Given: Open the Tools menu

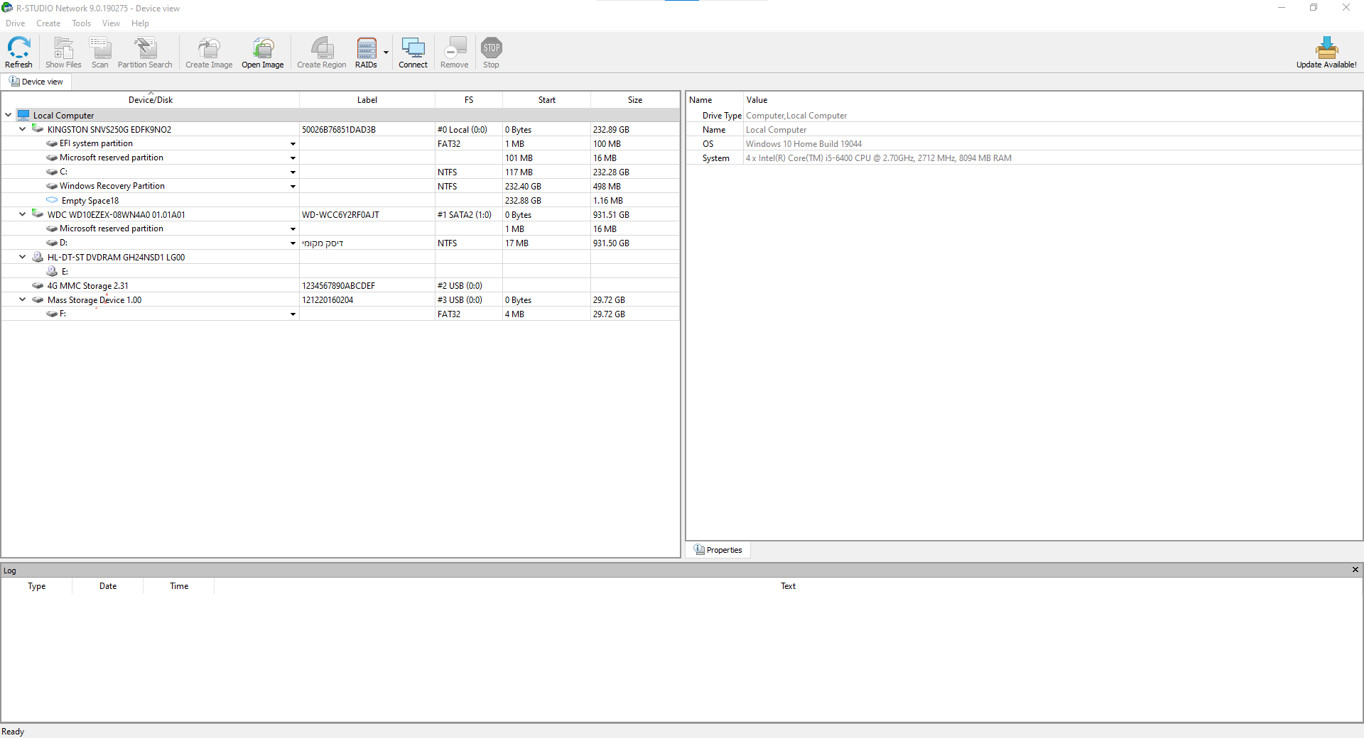Looking at the screenshot, I should click(82, 23).
